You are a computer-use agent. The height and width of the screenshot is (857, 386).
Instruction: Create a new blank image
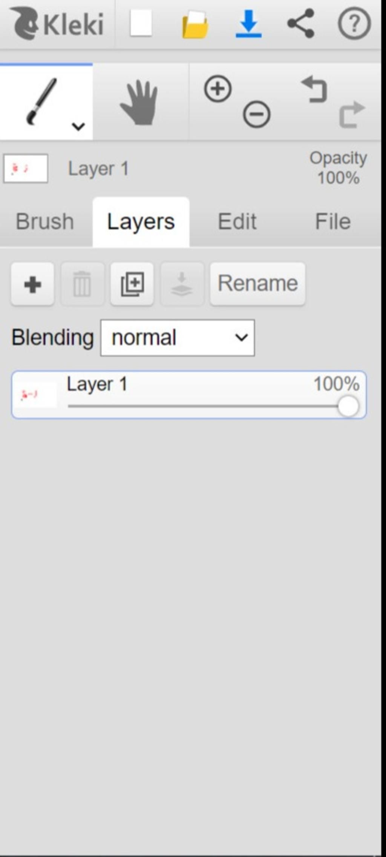pyautogui.click(x=141, y=23)
